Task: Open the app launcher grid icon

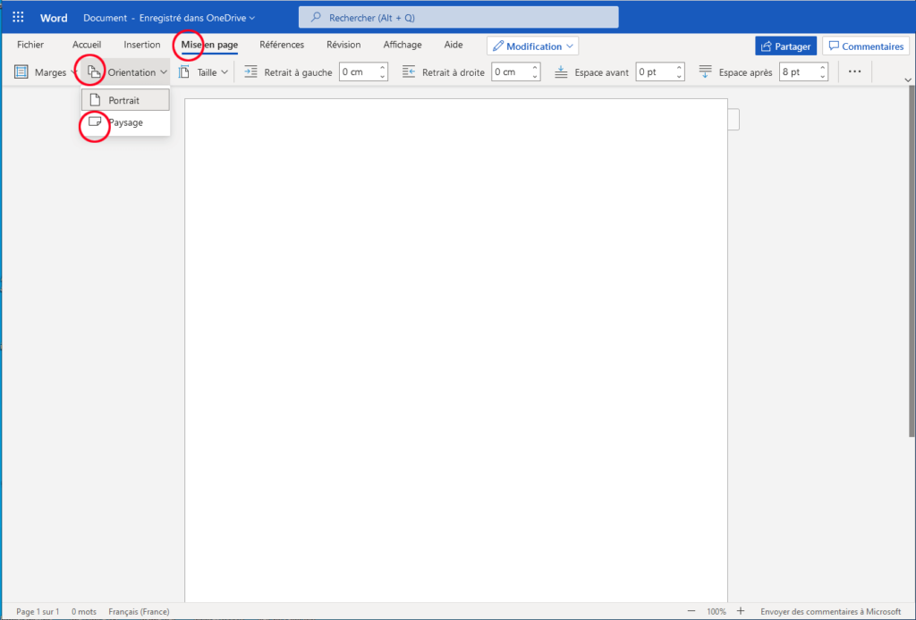Action: coord(18,17)
